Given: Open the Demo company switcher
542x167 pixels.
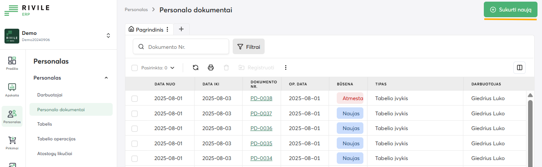Looking at the screenshot, I should tap(108, 36).
